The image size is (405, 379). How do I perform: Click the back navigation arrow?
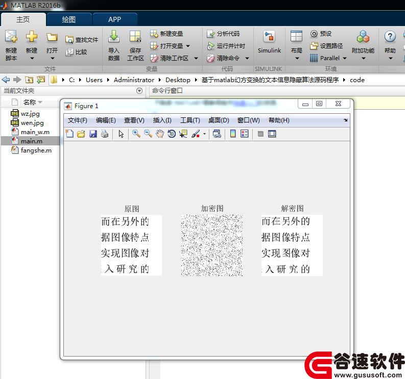pos(6,80)
